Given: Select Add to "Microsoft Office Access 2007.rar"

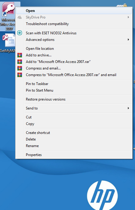Looking at the screenshot, I should (74, 62).
